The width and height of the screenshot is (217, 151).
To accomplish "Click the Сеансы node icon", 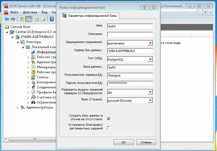I will (x=33, y=77).
